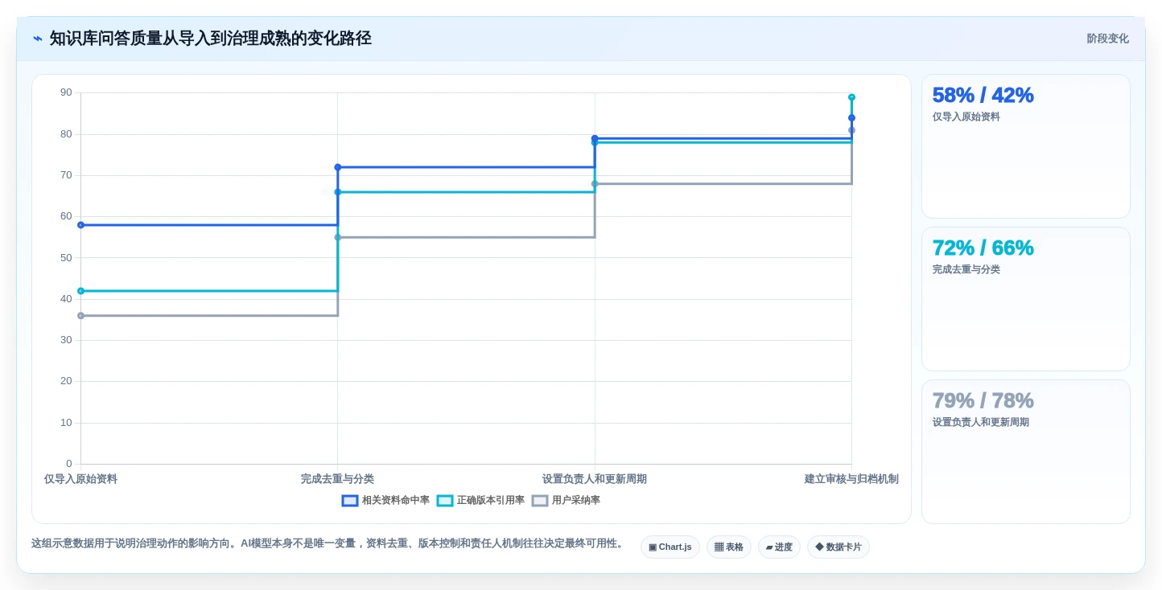Click the blue 相关资料命中率 legend swatch

(350, 500)
